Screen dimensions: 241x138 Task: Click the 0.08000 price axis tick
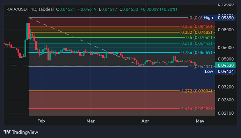coord(226,30)
